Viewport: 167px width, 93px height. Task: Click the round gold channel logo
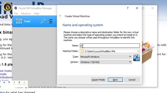coord(8,7)
